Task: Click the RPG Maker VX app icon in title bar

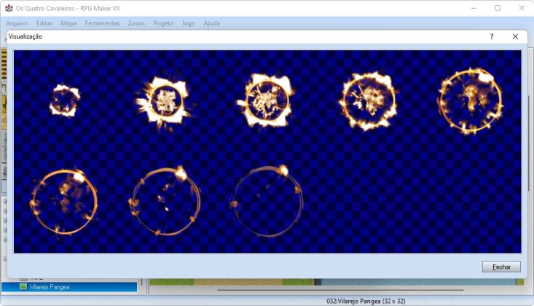Action: [x=9, y=8]
